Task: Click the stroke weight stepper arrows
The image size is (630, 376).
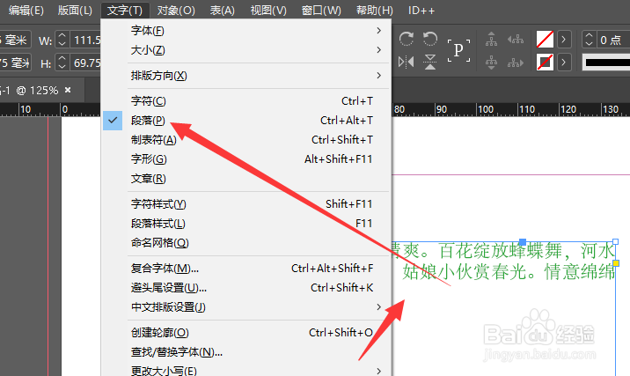Action: pos(589,40)
